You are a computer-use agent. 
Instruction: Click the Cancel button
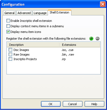[x=73, y=104]
